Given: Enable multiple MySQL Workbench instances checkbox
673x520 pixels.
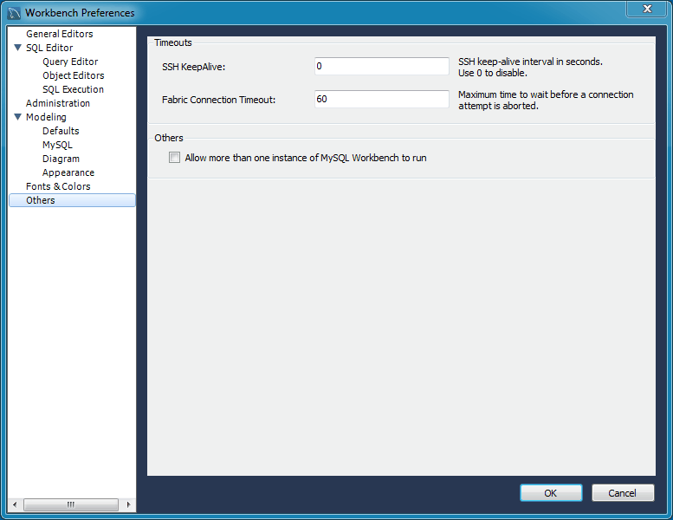Looking at the screenshot, I should point(174,158).
